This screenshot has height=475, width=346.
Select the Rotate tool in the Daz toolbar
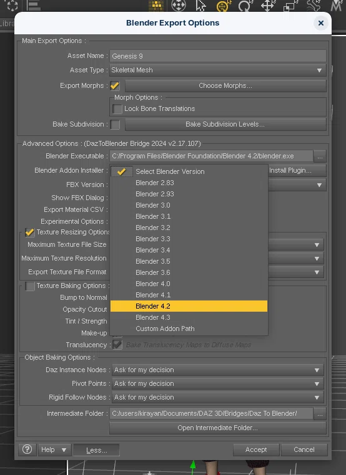click(x=245, y=6)
